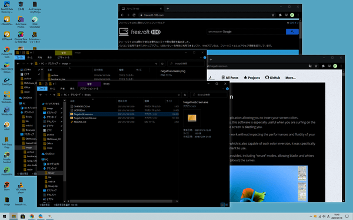Screen dimensions: 353x220
Task: Select Brave browser desktop icon
Action: (7, 187)
